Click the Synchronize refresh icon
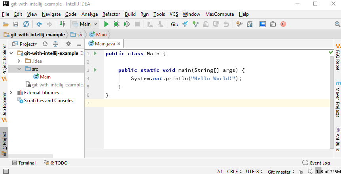Screen dimensions: 341x174 pyautogui.click(x=26, y=24)
